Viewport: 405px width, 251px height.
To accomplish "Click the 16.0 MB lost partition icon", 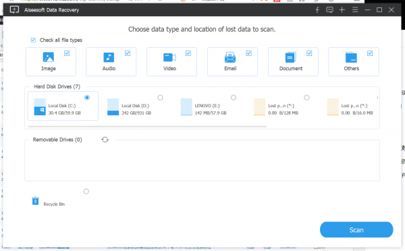I will click(x=333, y=107).
